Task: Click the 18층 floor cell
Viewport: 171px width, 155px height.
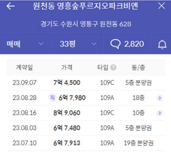Action: [138, 98]
